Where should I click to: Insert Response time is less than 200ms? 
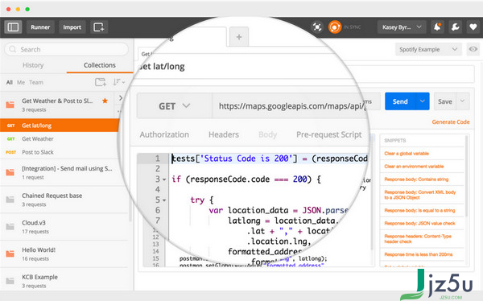419,254
